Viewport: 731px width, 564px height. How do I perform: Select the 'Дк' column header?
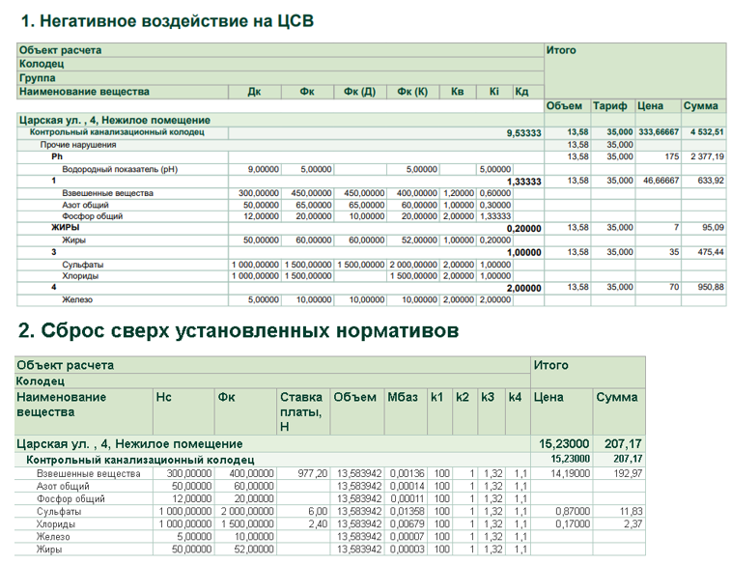[254, 92]
